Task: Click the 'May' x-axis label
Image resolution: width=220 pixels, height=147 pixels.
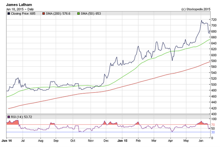Action: pyautogui.click(x=186, y=141)
